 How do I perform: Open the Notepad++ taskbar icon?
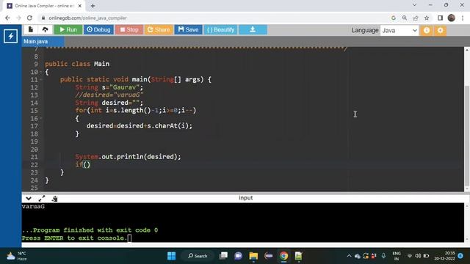tap(299, 256)
